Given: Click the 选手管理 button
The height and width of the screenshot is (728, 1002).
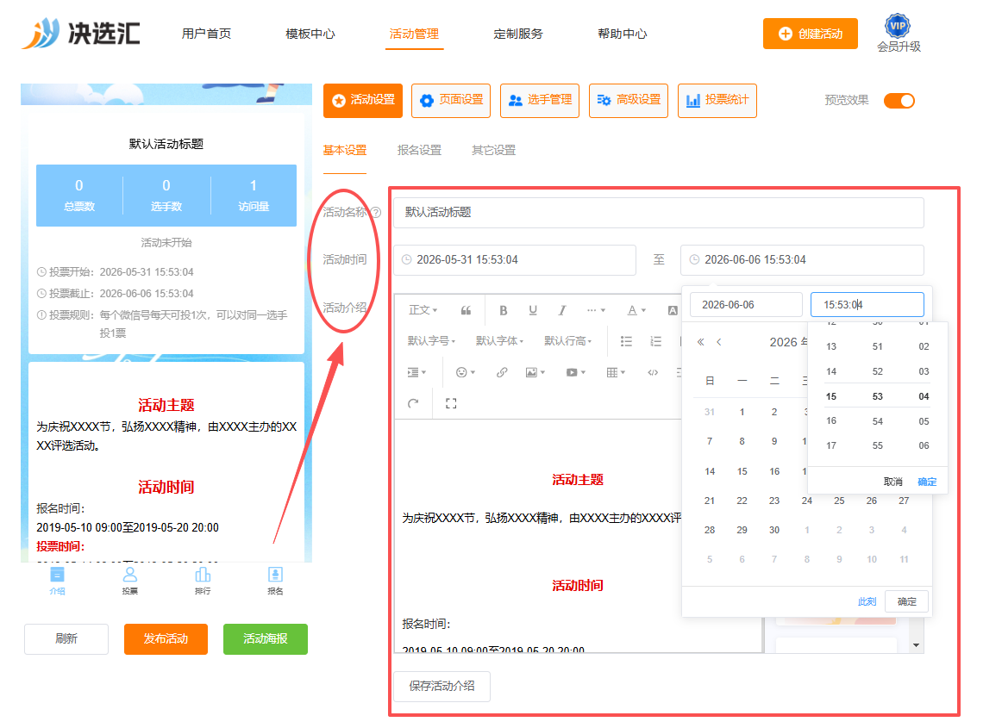Looking at the screenshot, I should [x=540, y=100].
